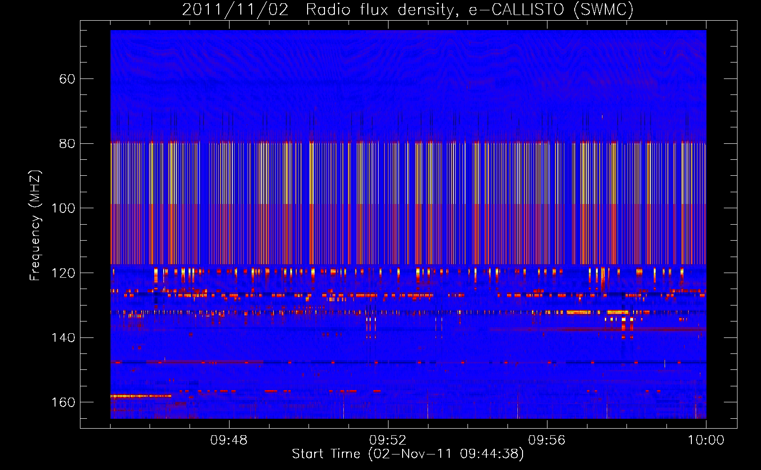The image size is (761, 470).
Task: Click the time tick label '09:56'
Action: pyautogui.click(x=547, y=440)
